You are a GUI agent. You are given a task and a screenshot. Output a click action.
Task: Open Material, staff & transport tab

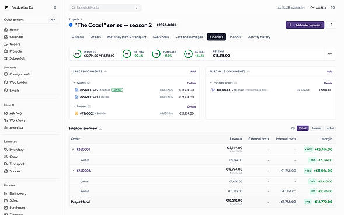click(x=127, y=37)
